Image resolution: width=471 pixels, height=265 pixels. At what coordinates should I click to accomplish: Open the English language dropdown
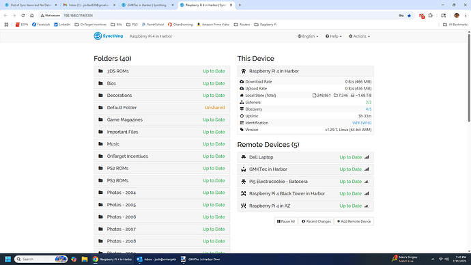point(308,36)
